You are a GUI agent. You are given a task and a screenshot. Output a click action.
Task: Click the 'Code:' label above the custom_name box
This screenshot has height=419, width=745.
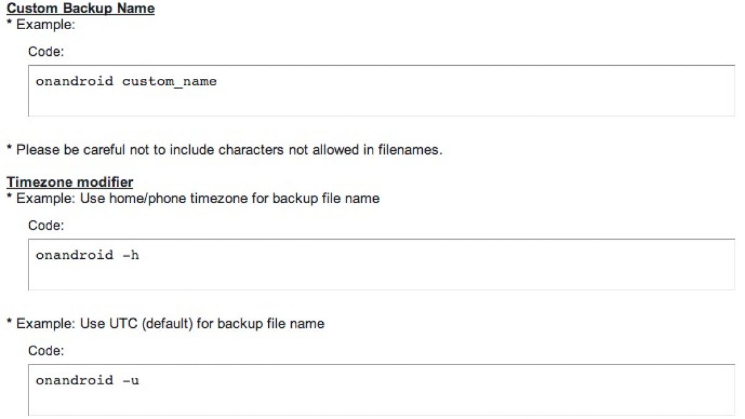click(x=46, y=52)
